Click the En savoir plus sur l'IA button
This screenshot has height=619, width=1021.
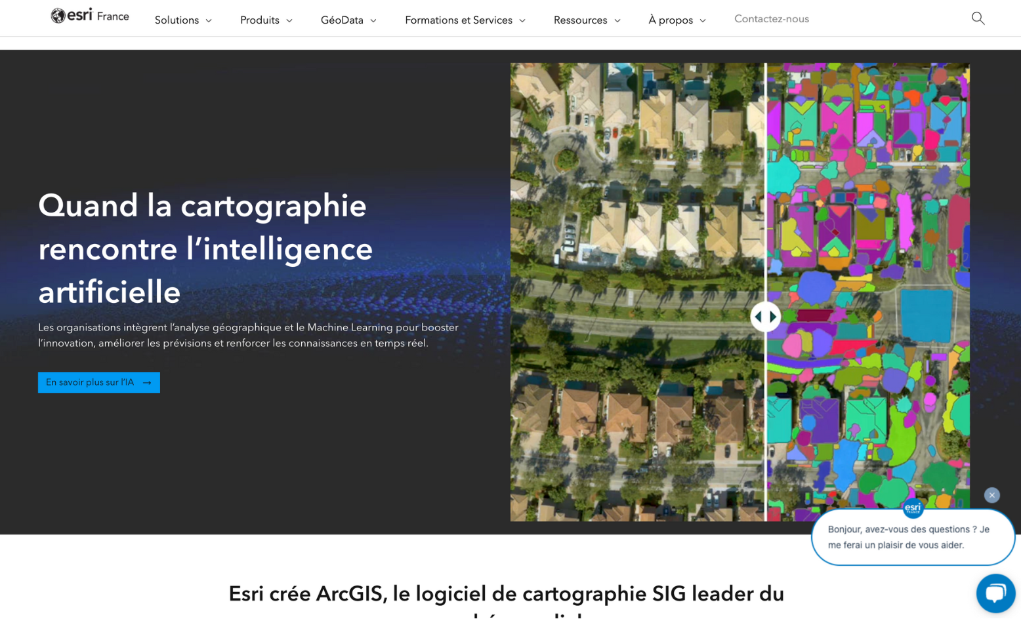click(x=98, y=382)
